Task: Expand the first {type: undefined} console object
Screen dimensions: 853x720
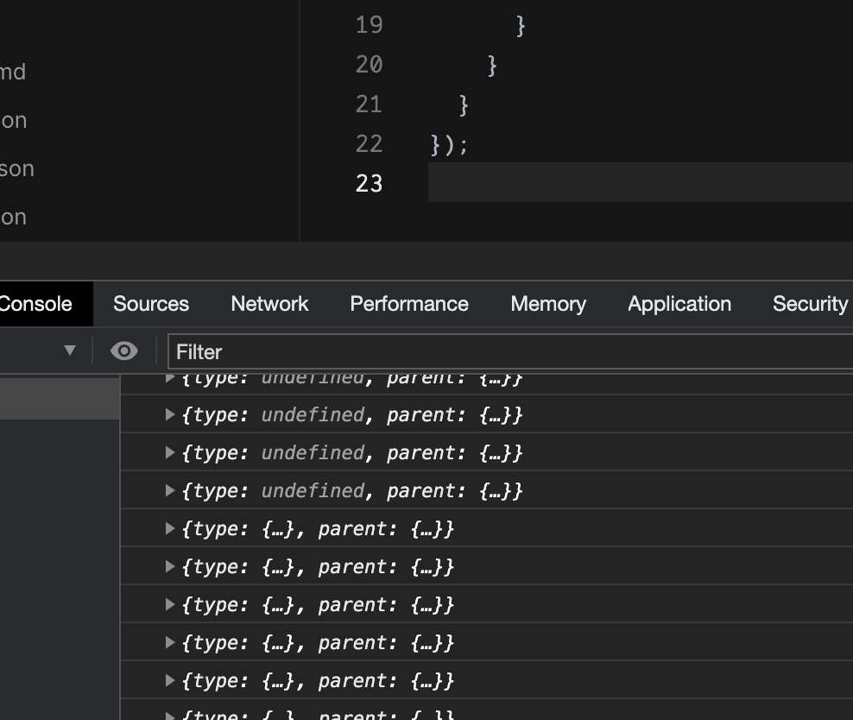Action: (170, 376)
